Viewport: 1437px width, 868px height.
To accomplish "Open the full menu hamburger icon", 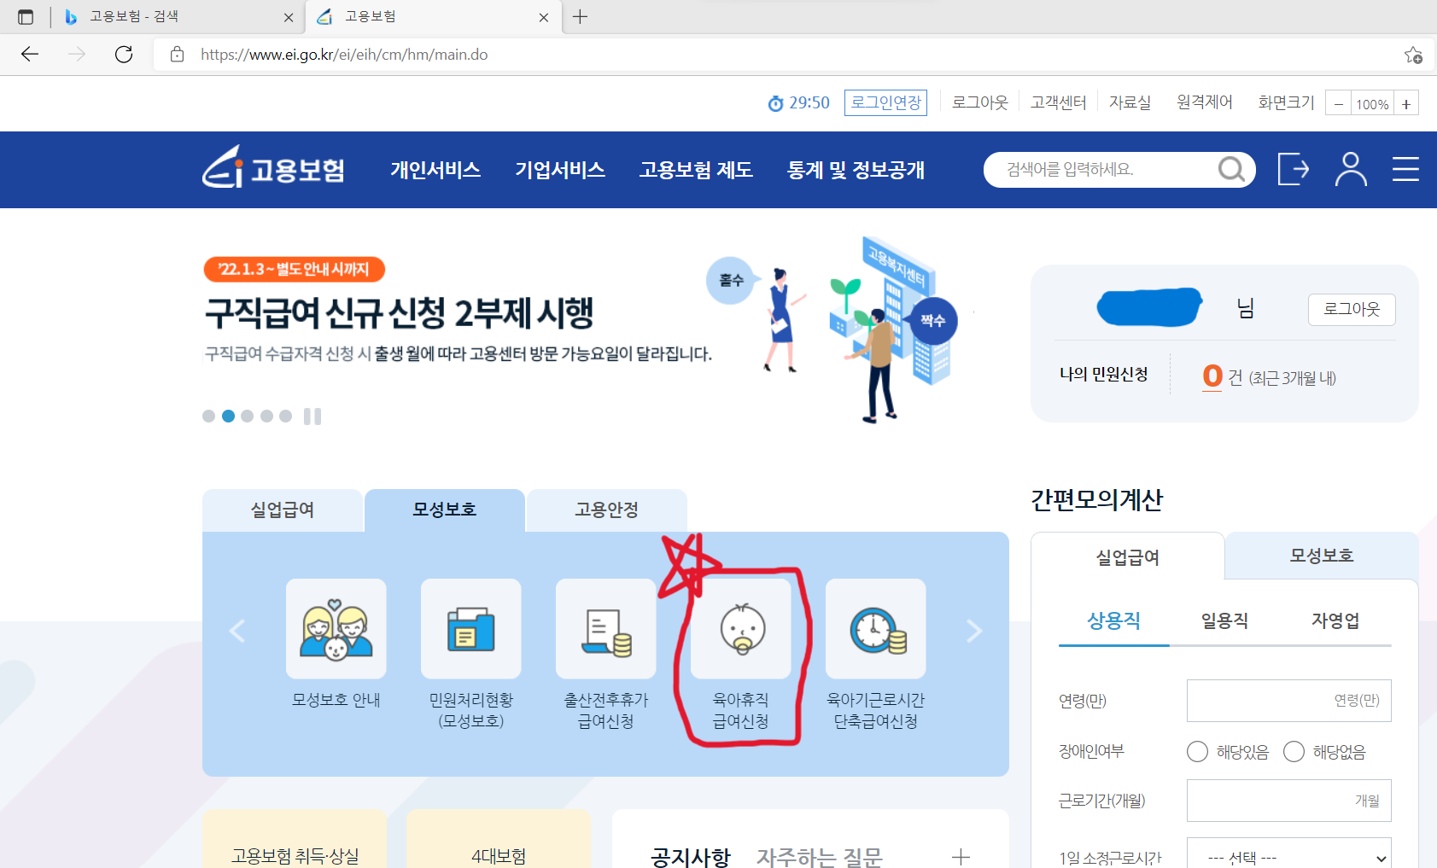I will [x=1405, y=169].
